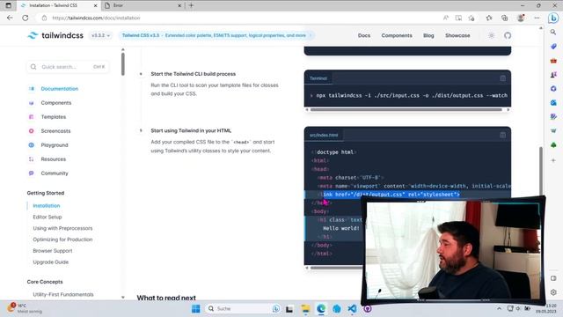This screenshot has width=563, height=317.
Task: Open File Explorer from the taskbar
Action: click(305, 309)
